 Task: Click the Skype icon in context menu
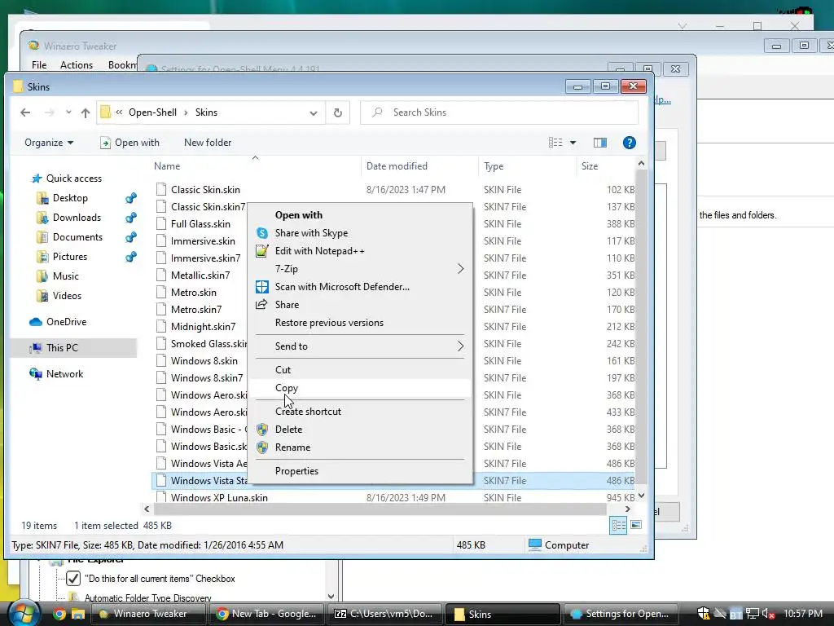[x=262, y=233]
